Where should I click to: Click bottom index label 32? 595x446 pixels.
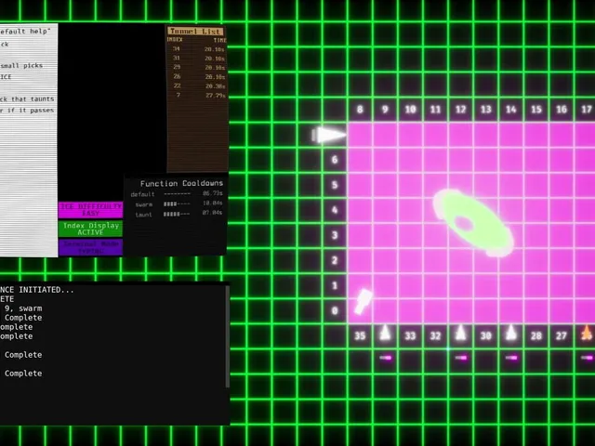[x=435, y=336]
